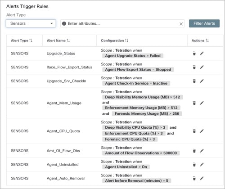Delete the Amt_Of_Flow_Obs alert rule
Image resolution: width=225 pixels, height=189 pixels.
pos(194,151)
